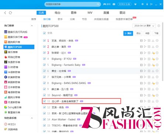Switch to the 歌单 tab
The image size is (164, 134).
[74, 13]
